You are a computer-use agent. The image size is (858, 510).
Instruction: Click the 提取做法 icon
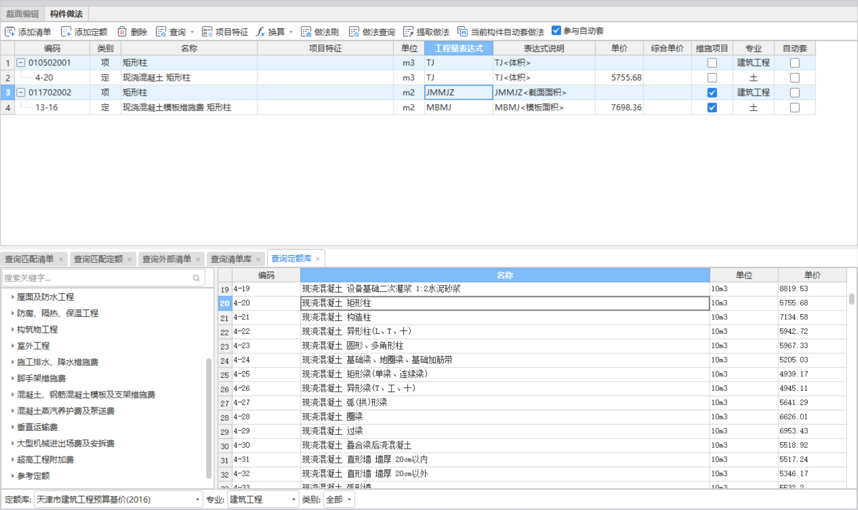coord(408,32)
